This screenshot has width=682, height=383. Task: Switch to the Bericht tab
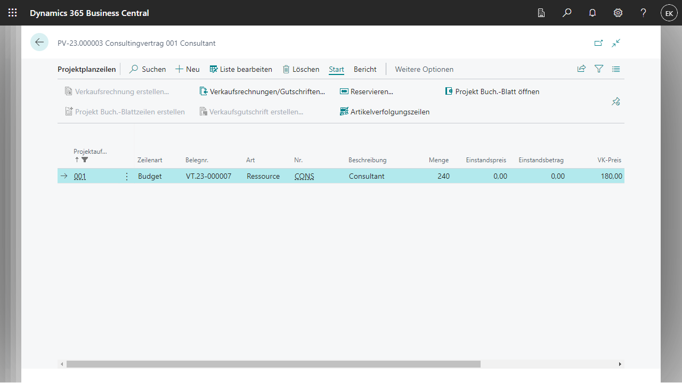365,69
